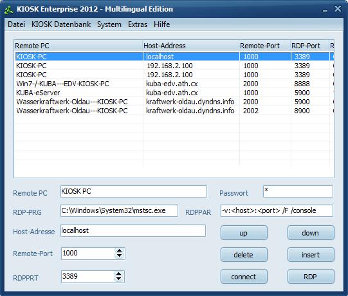Click into the Remote-Port number field

coord(88,254)
